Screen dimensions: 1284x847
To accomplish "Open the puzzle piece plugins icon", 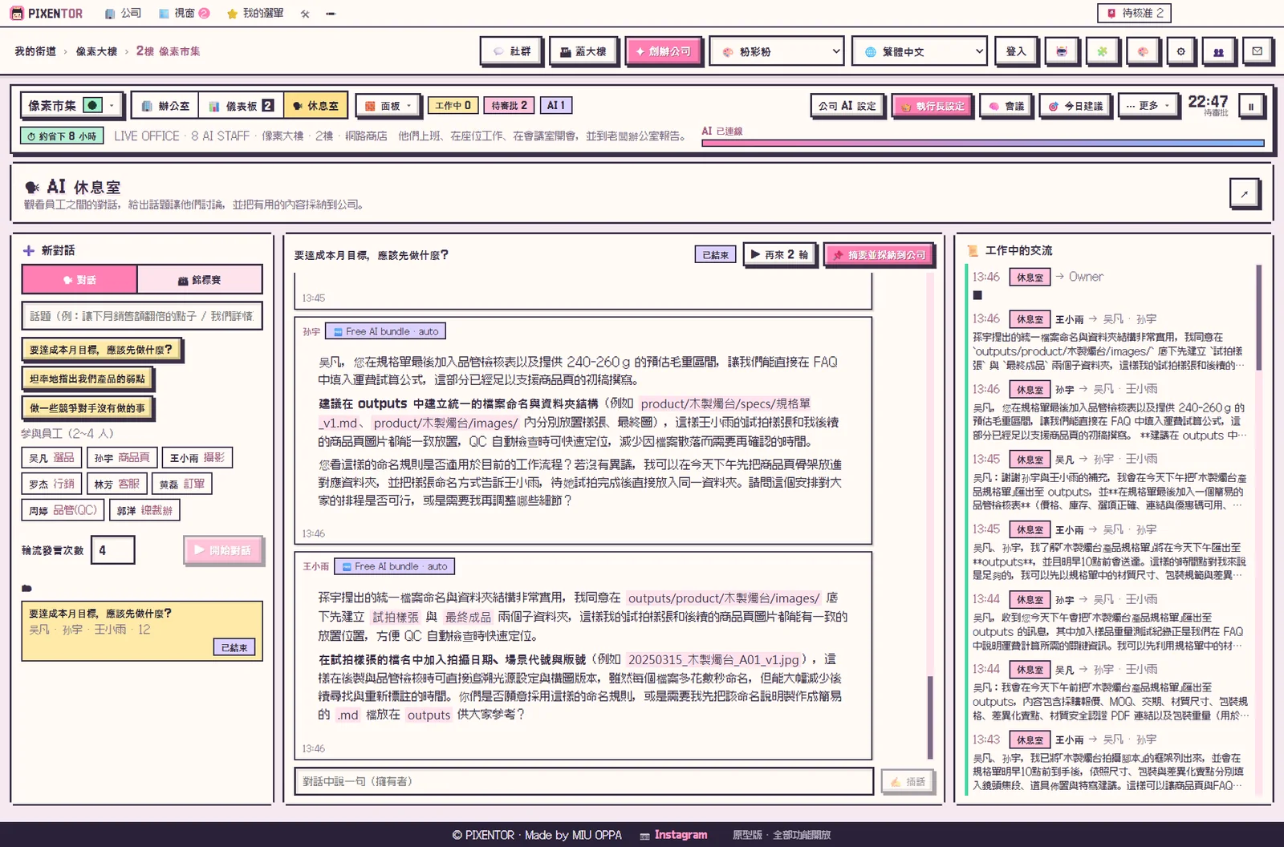I will pos(1102,51).
